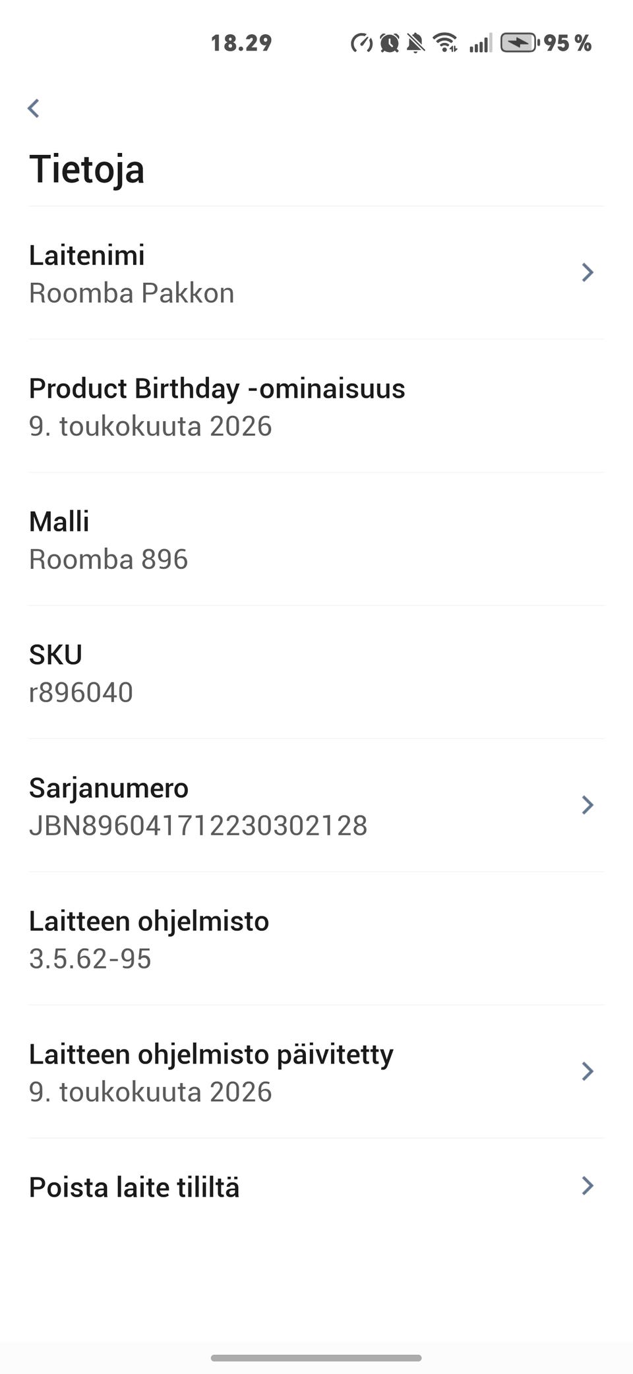The height and width of the screenshot is (1374, 633).
Task: Open the Laitenimi chevron arrow
Action: (588, 272)
